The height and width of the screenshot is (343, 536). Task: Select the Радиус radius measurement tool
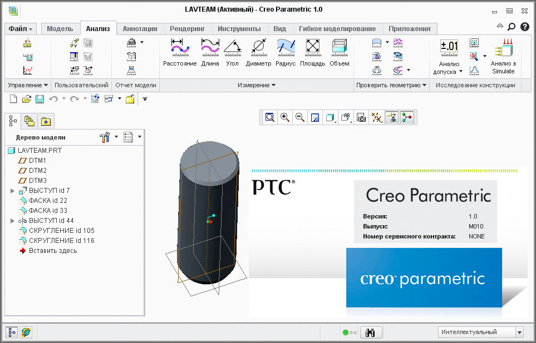click(286, 52)
